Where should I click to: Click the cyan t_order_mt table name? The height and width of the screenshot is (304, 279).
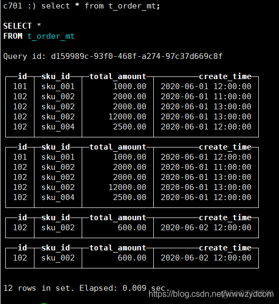click(51, 36)
